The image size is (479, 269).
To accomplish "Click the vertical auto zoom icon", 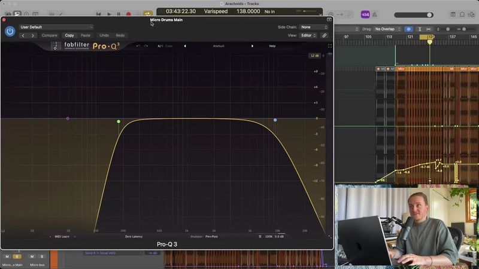I will coord(420,29).
